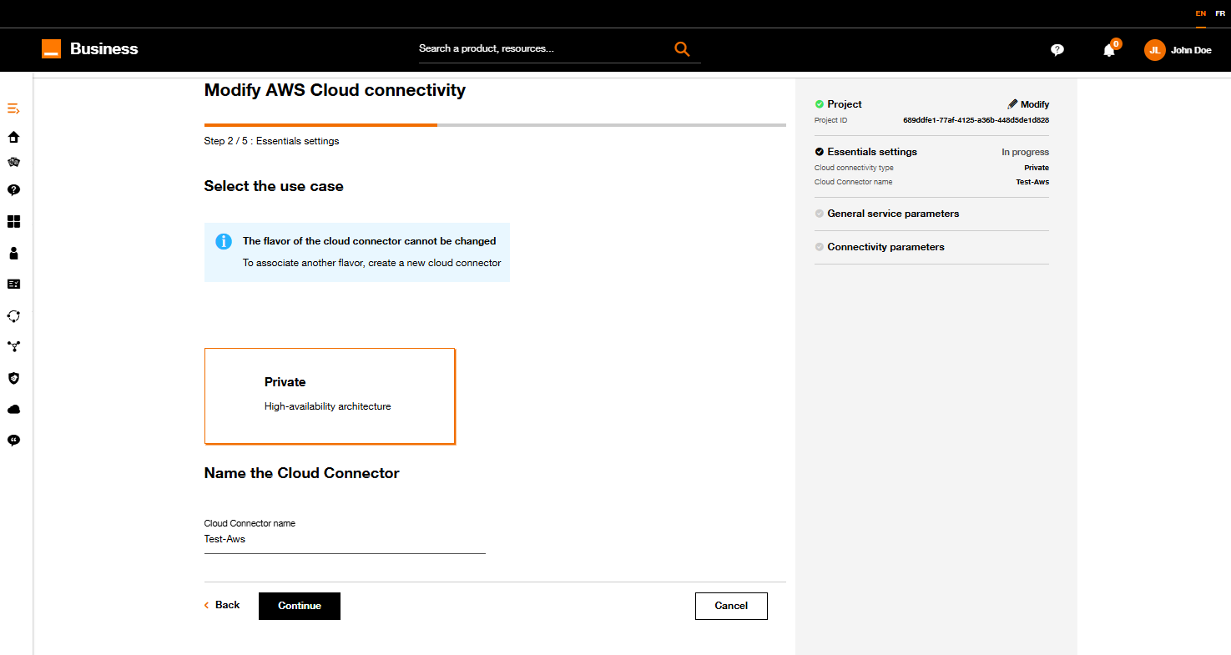Open the security shield sidebar icon
This screenshot has width=1231, height=655.
pos(13,378)
